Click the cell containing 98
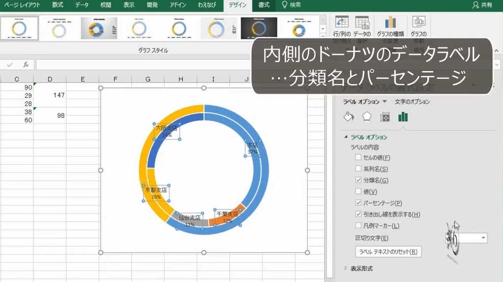Screen dimensions: 503x282 (50, 115)
